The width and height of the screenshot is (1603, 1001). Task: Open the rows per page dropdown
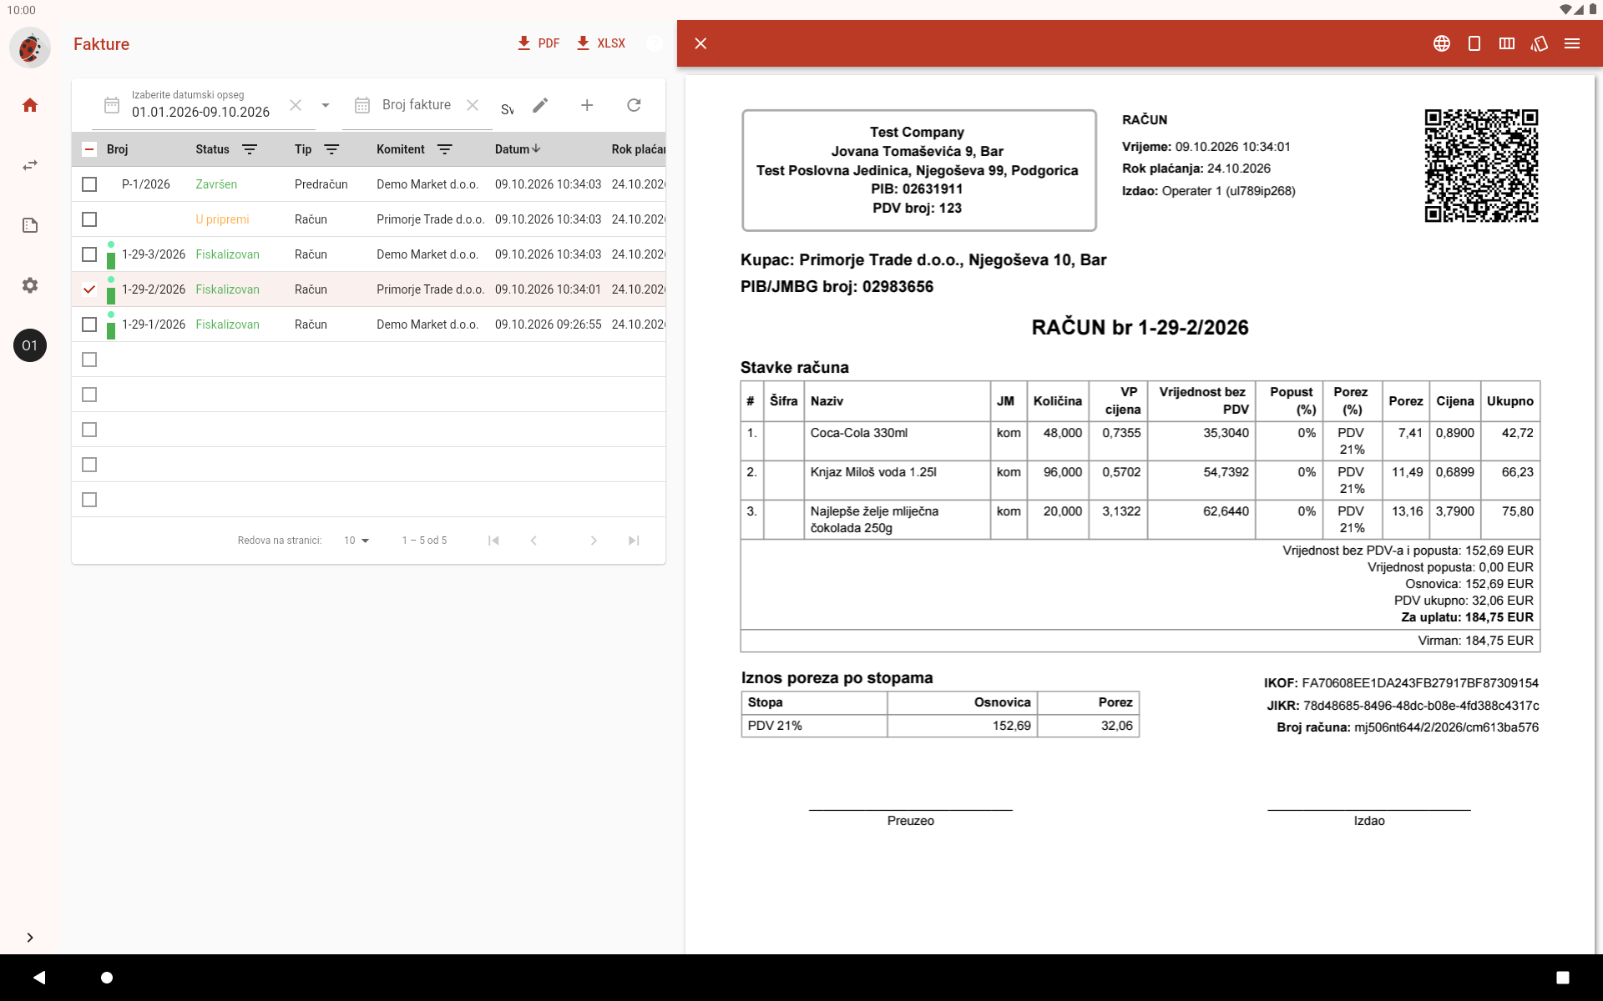tap(357, 541)
